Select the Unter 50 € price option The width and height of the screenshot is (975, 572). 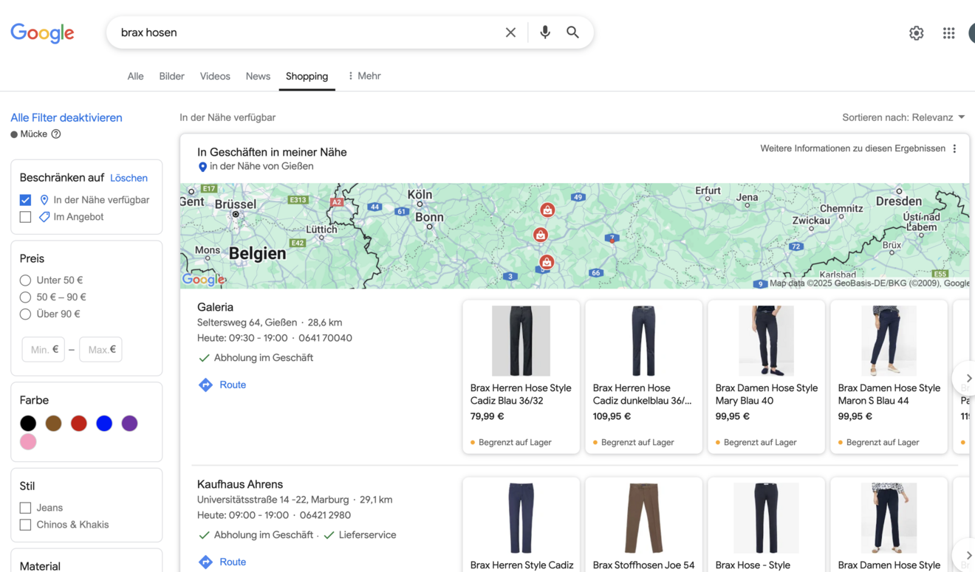click(25, 280)
